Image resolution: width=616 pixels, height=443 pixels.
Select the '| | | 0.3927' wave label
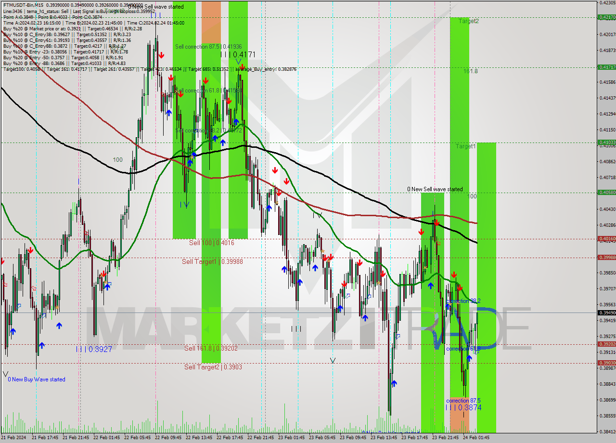point(94,349)
